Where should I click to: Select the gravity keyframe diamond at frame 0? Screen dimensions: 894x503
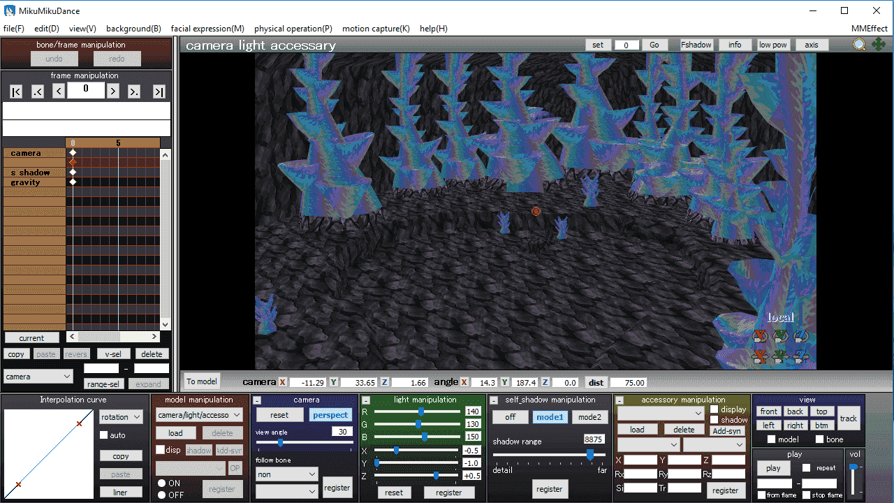point(73,182)
